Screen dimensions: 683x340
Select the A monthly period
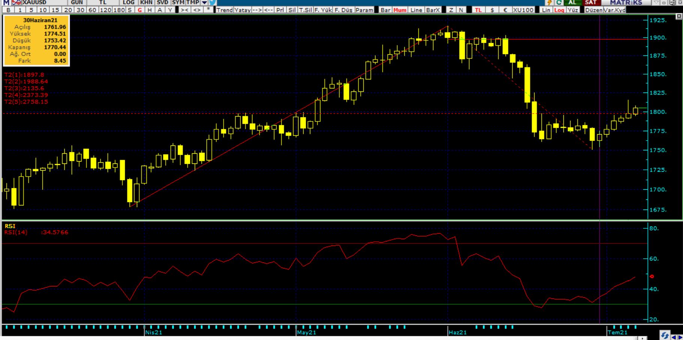pos(160,10)
